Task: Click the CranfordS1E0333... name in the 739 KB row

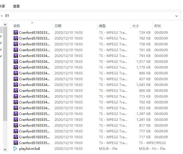Action: (34, 32)
